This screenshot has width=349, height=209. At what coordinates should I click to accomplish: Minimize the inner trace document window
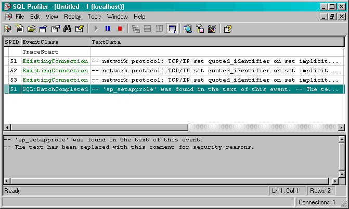coord(324,17)
